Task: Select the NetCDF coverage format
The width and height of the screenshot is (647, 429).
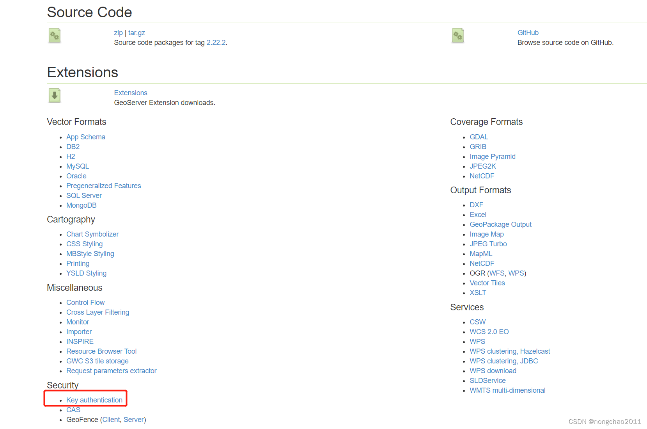Action: coord(482,176)
